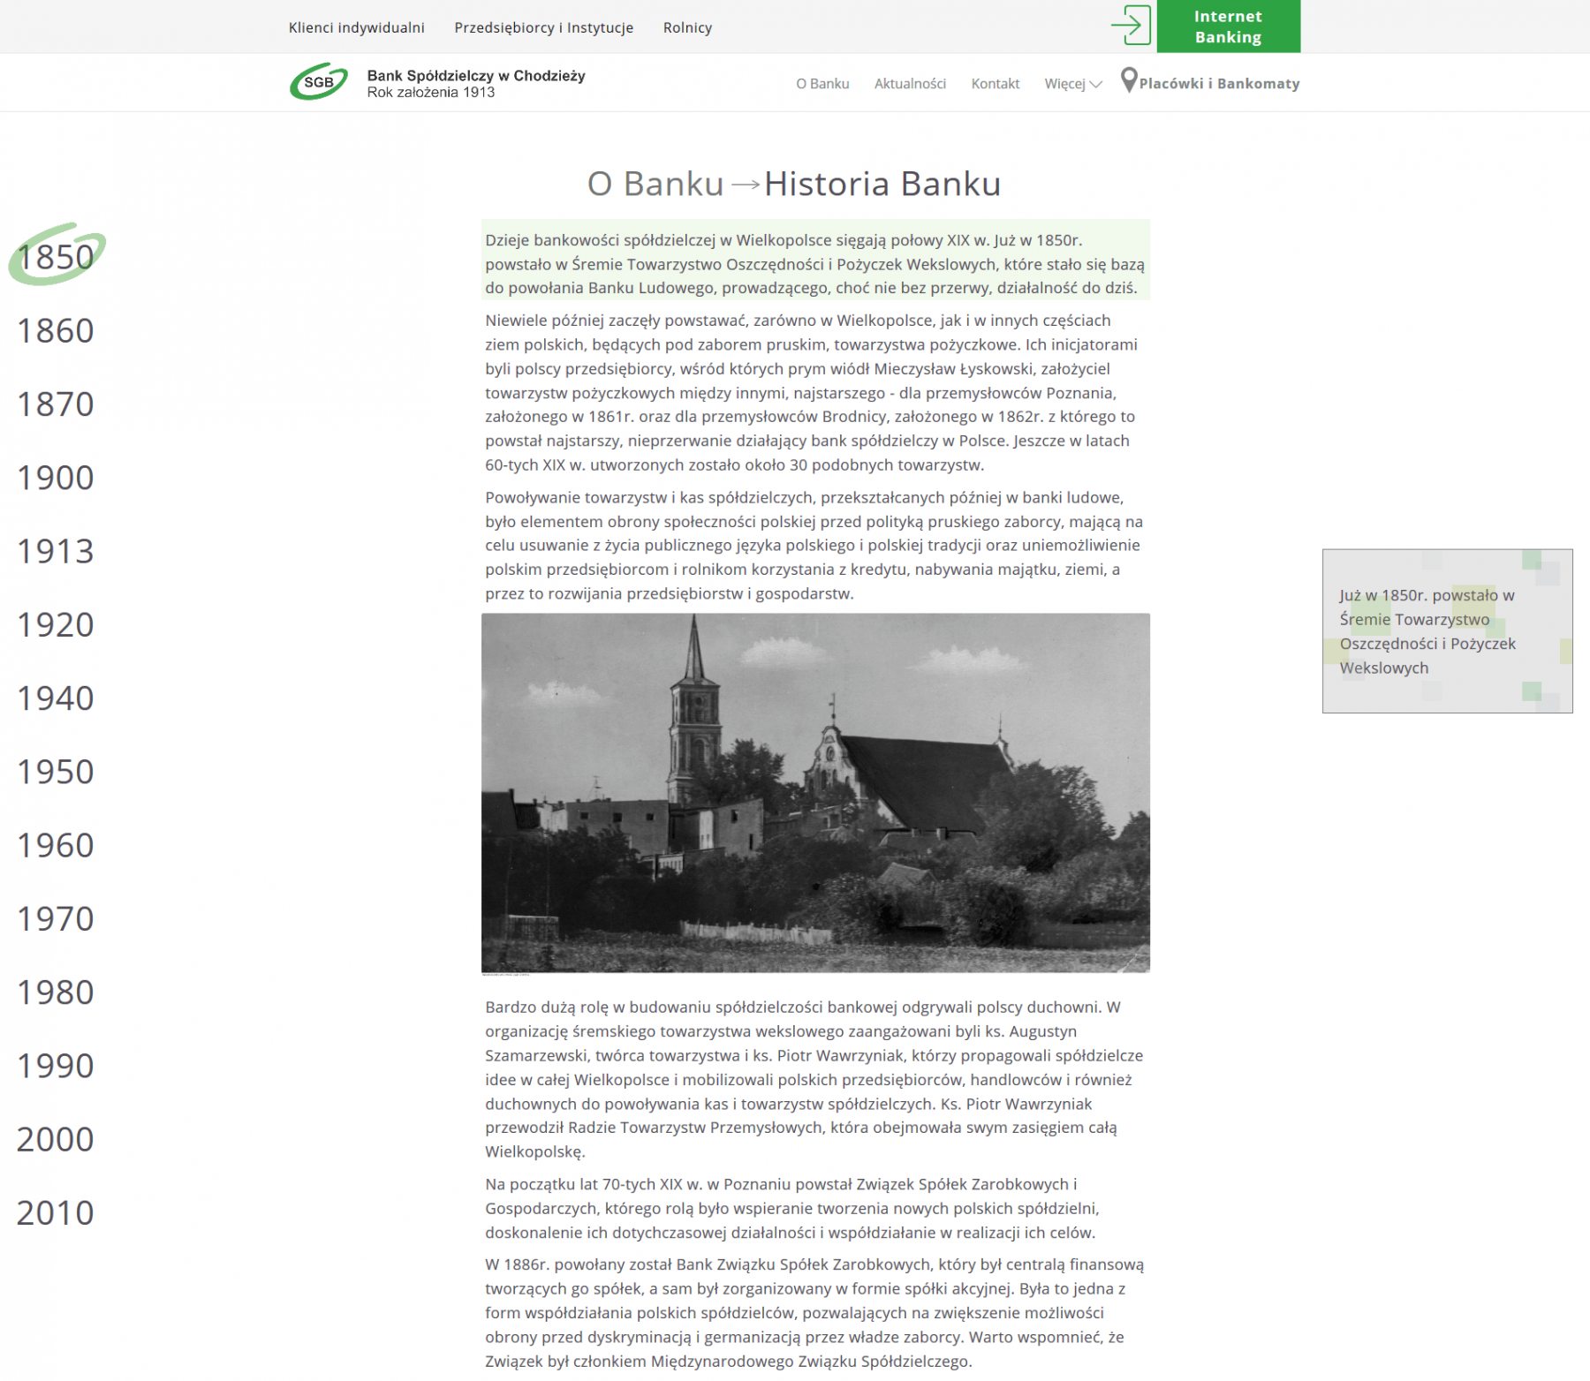Screen dimensions: 1590x1381
Task: Select the Rolnicy menu item
Action: (687, 27)
